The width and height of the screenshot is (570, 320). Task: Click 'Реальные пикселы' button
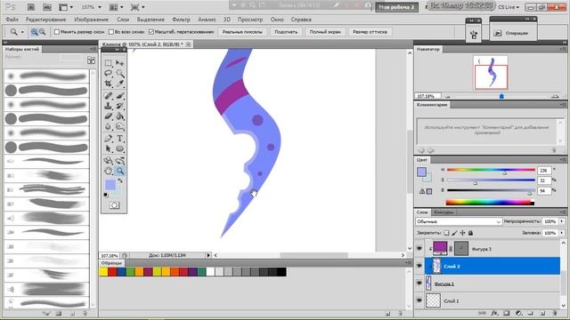pyautogui.click(x=242, y=32)
